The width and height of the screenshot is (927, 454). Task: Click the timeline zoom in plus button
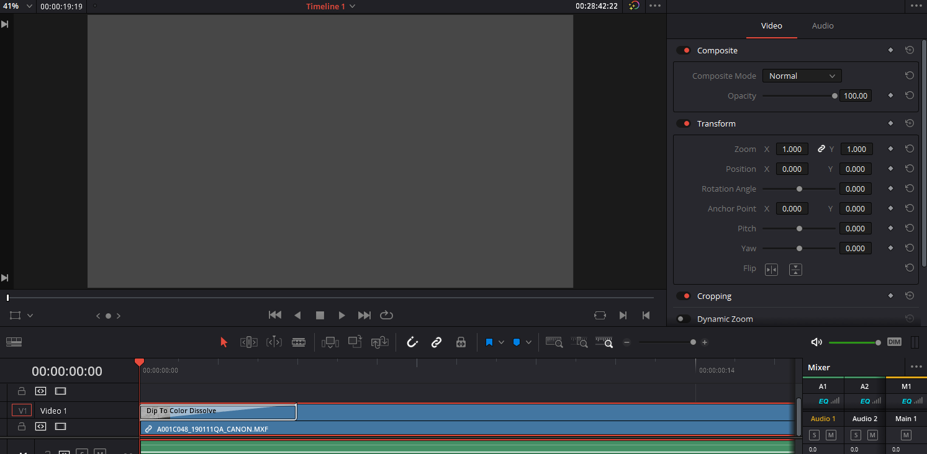click(705, 342)
